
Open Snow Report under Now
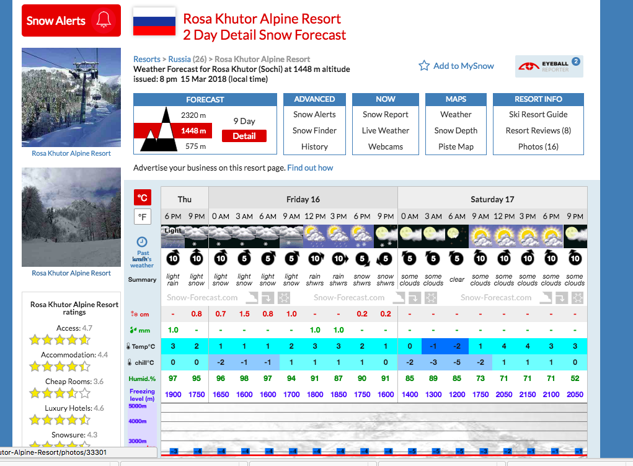(x=386, y=114)
